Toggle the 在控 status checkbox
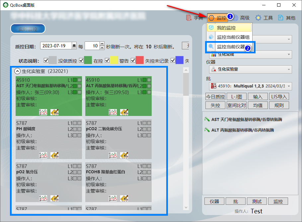Viewport: 302px width, 222px height. click(x=81, y=60)
